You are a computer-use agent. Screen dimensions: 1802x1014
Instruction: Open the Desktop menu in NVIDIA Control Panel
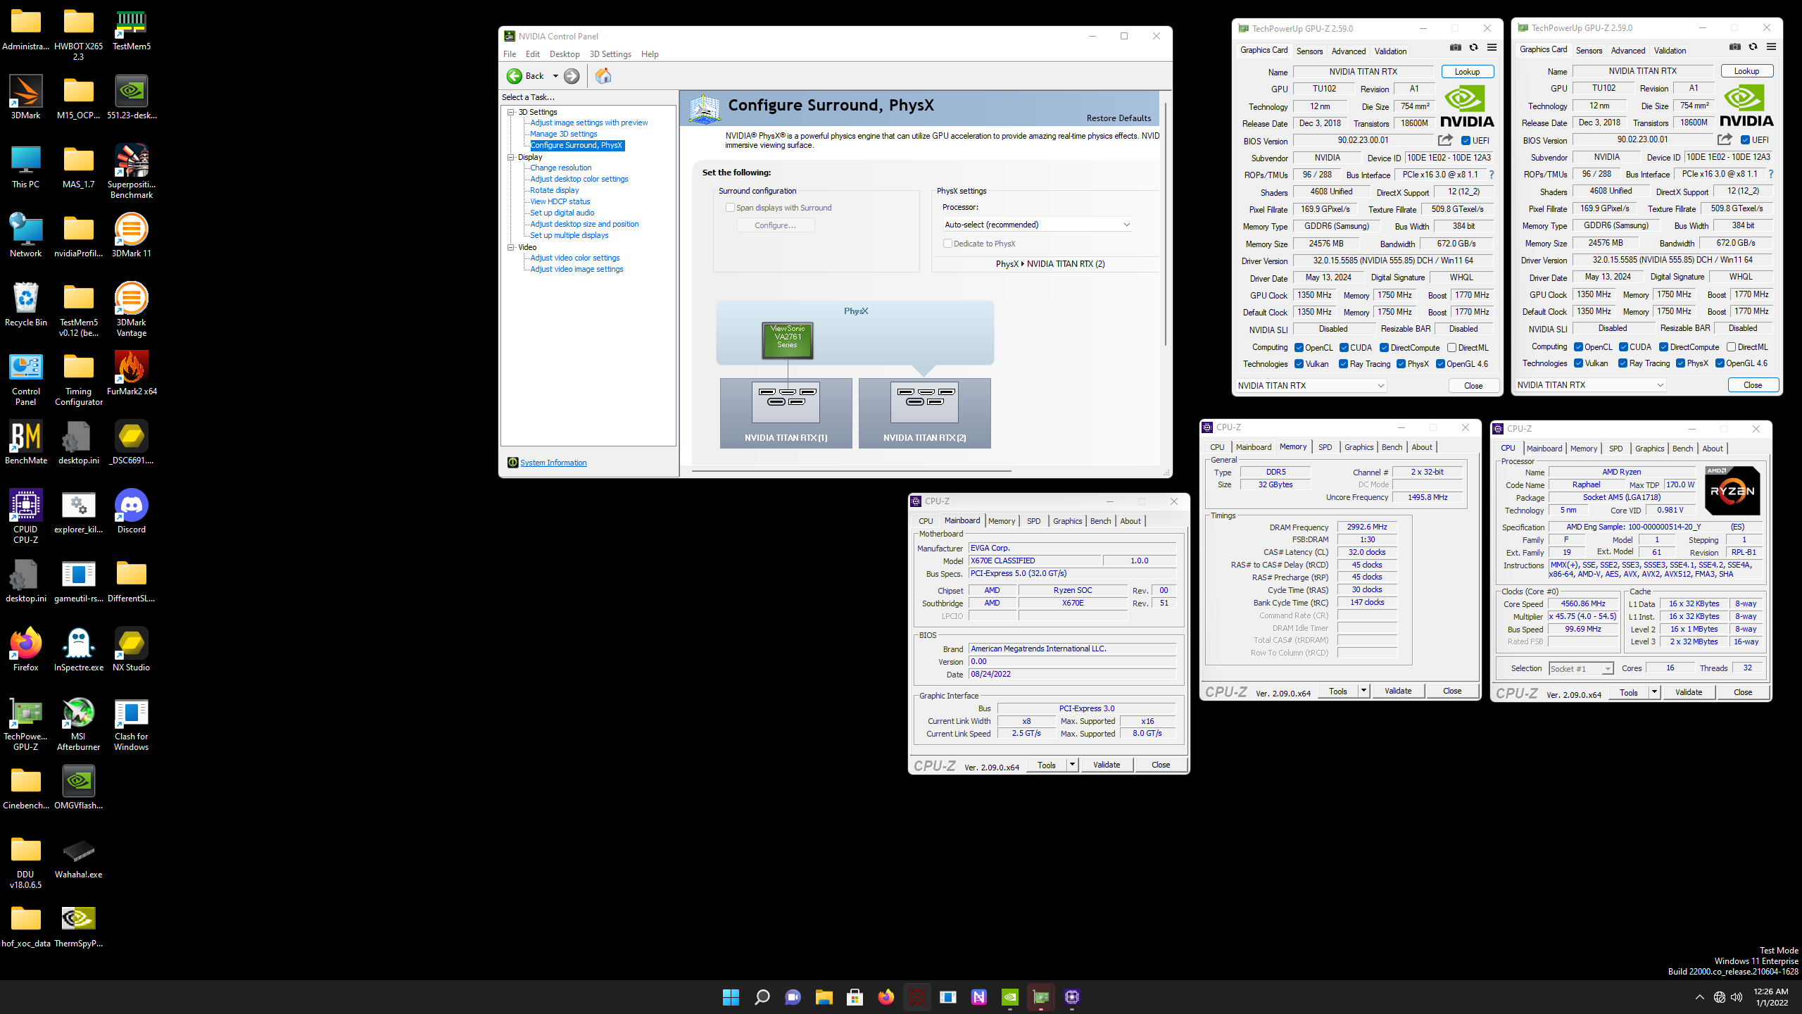[x=565, y=54]
